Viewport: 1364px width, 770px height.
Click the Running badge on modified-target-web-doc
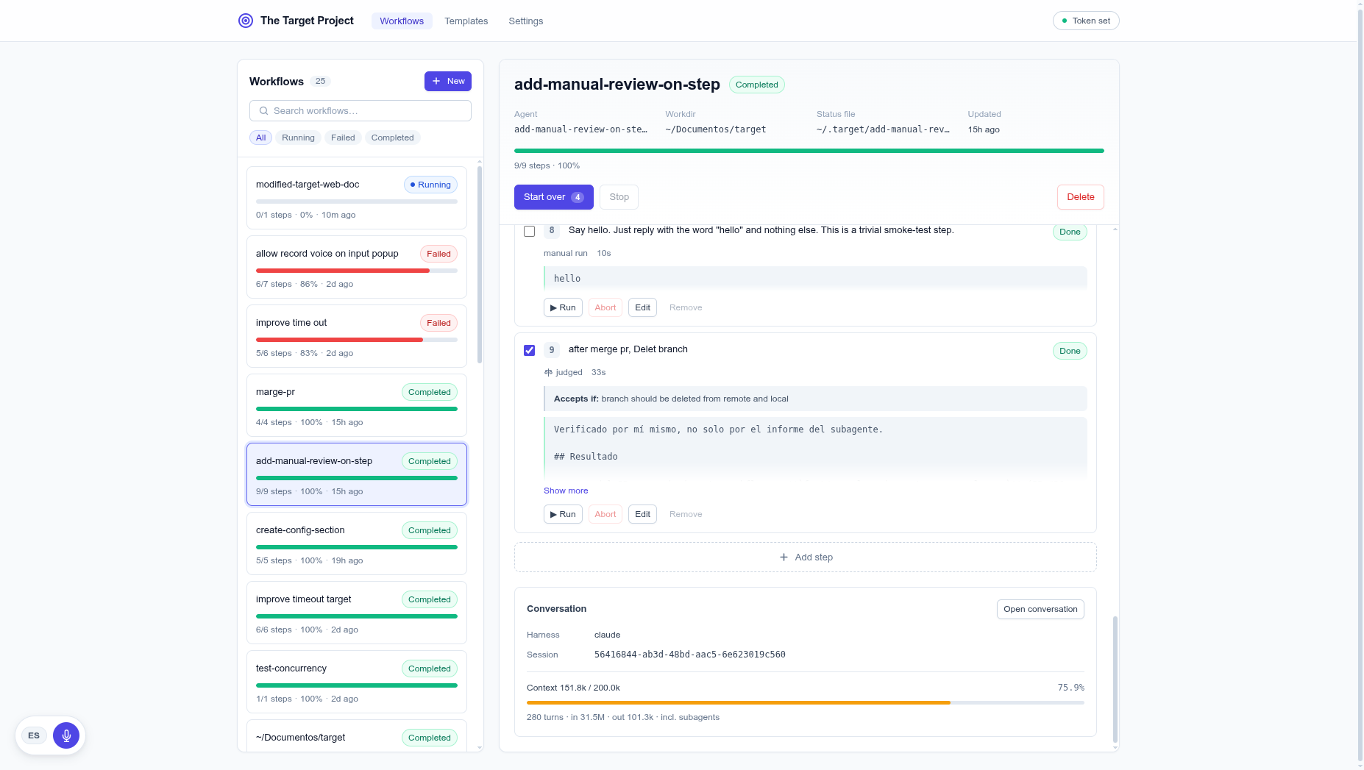point(430,185)
